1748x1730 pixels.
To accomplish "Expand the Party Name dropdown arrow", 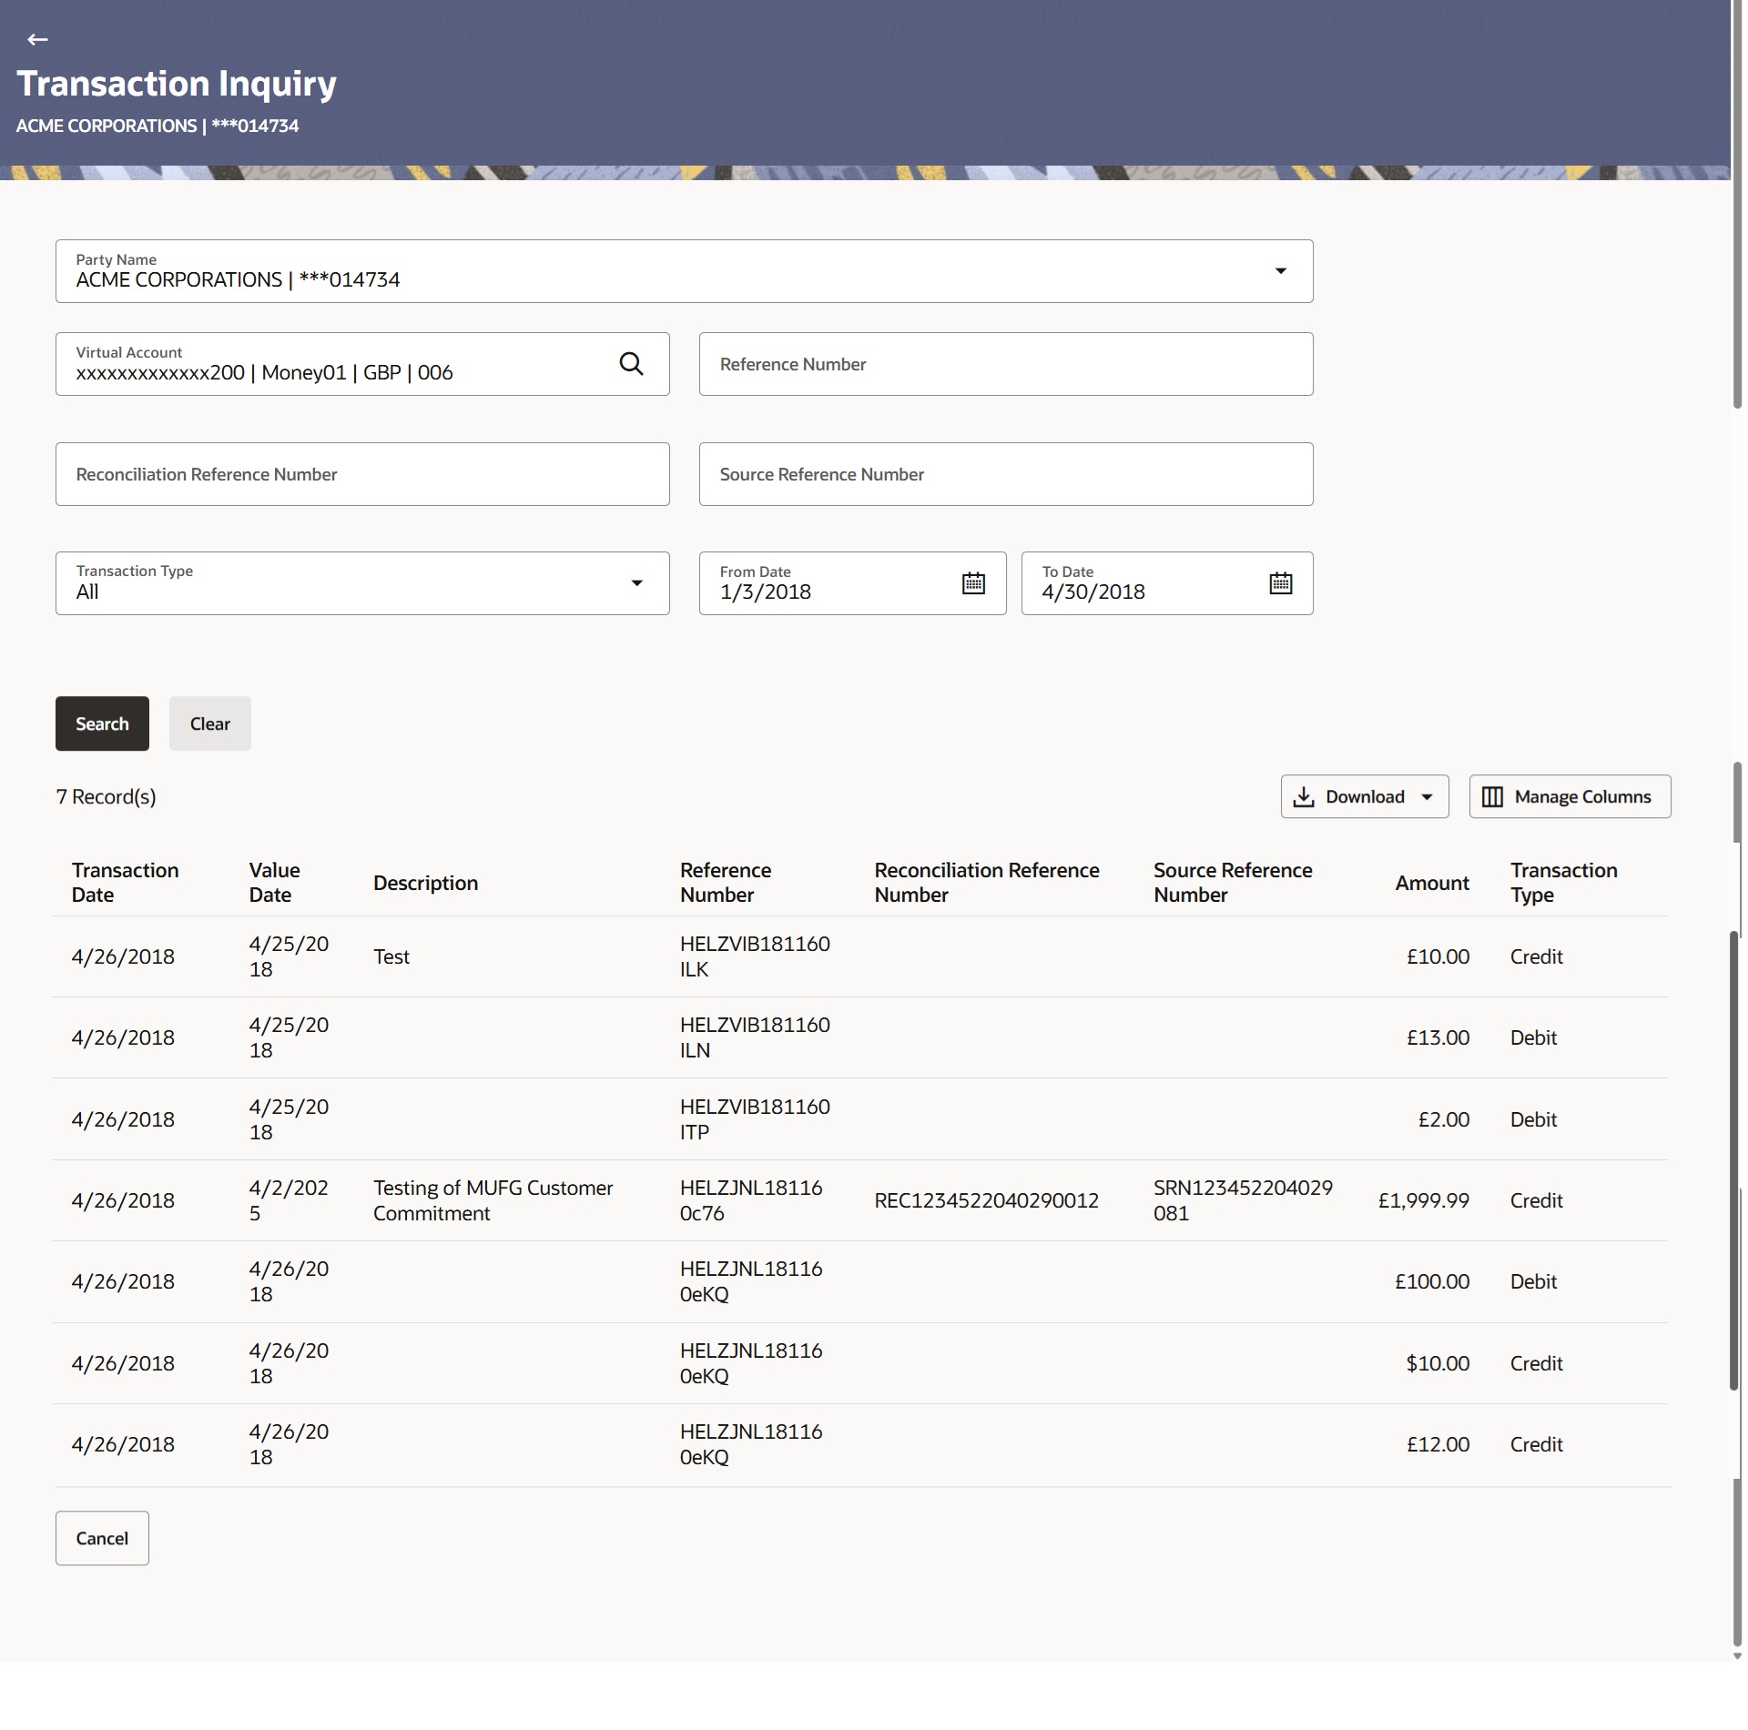I will [1280, 271].
